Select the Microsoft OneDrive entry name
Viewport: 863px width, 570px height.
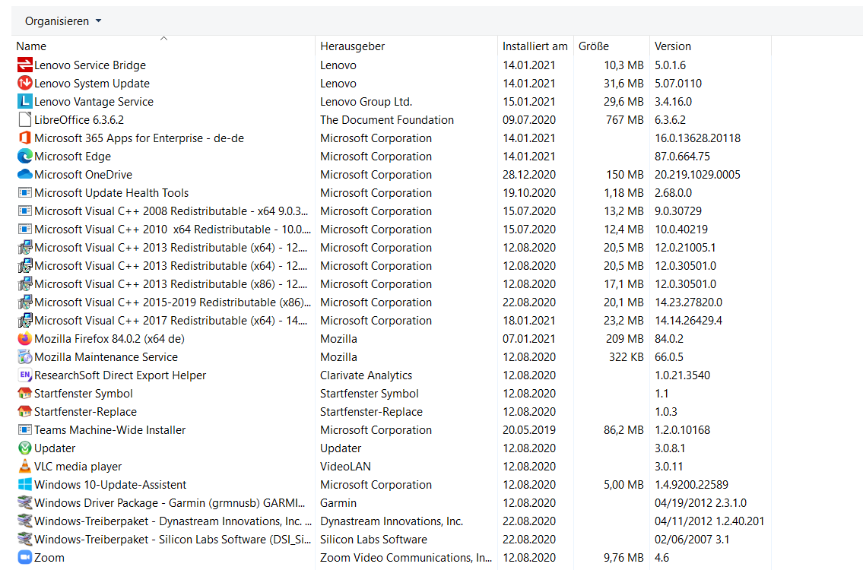[x=83, y=174]
